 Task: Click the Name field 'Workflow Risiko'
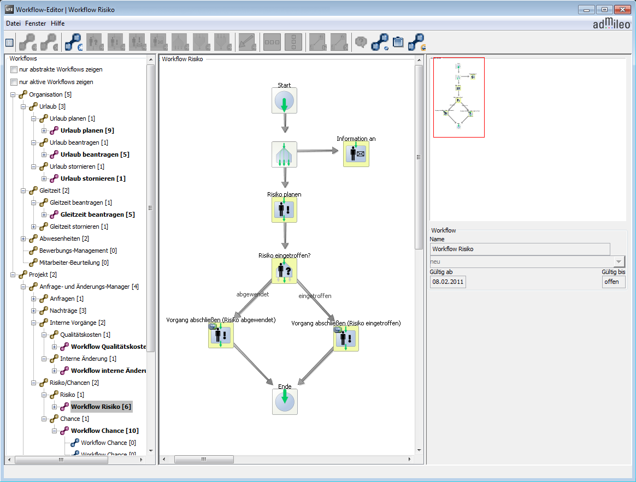point(520,249)
